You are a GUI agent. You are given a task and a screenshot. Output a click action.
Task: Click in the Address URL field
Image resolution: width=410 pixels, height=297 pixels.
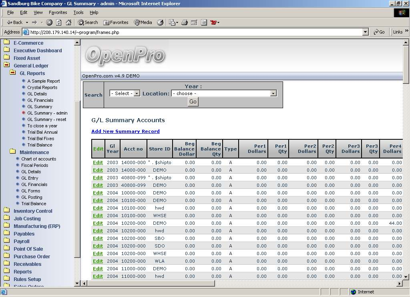click(x=192, y=32)
